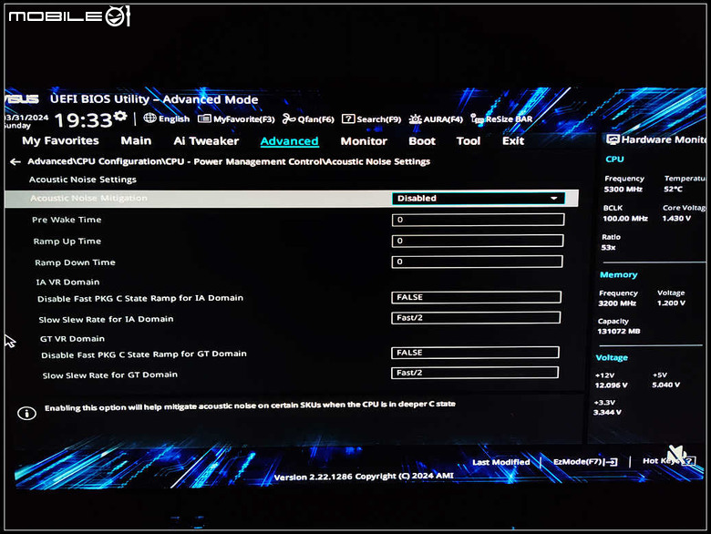Click the CPU Ratio 53x value
Screen dimensions: 711x534
(x=609, y=248)
